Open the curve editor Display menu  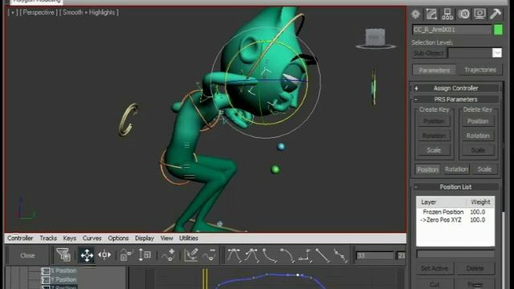(145, 238)
